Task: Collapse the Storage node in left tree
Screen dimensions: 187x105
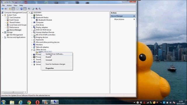Action: pos(3,32)
